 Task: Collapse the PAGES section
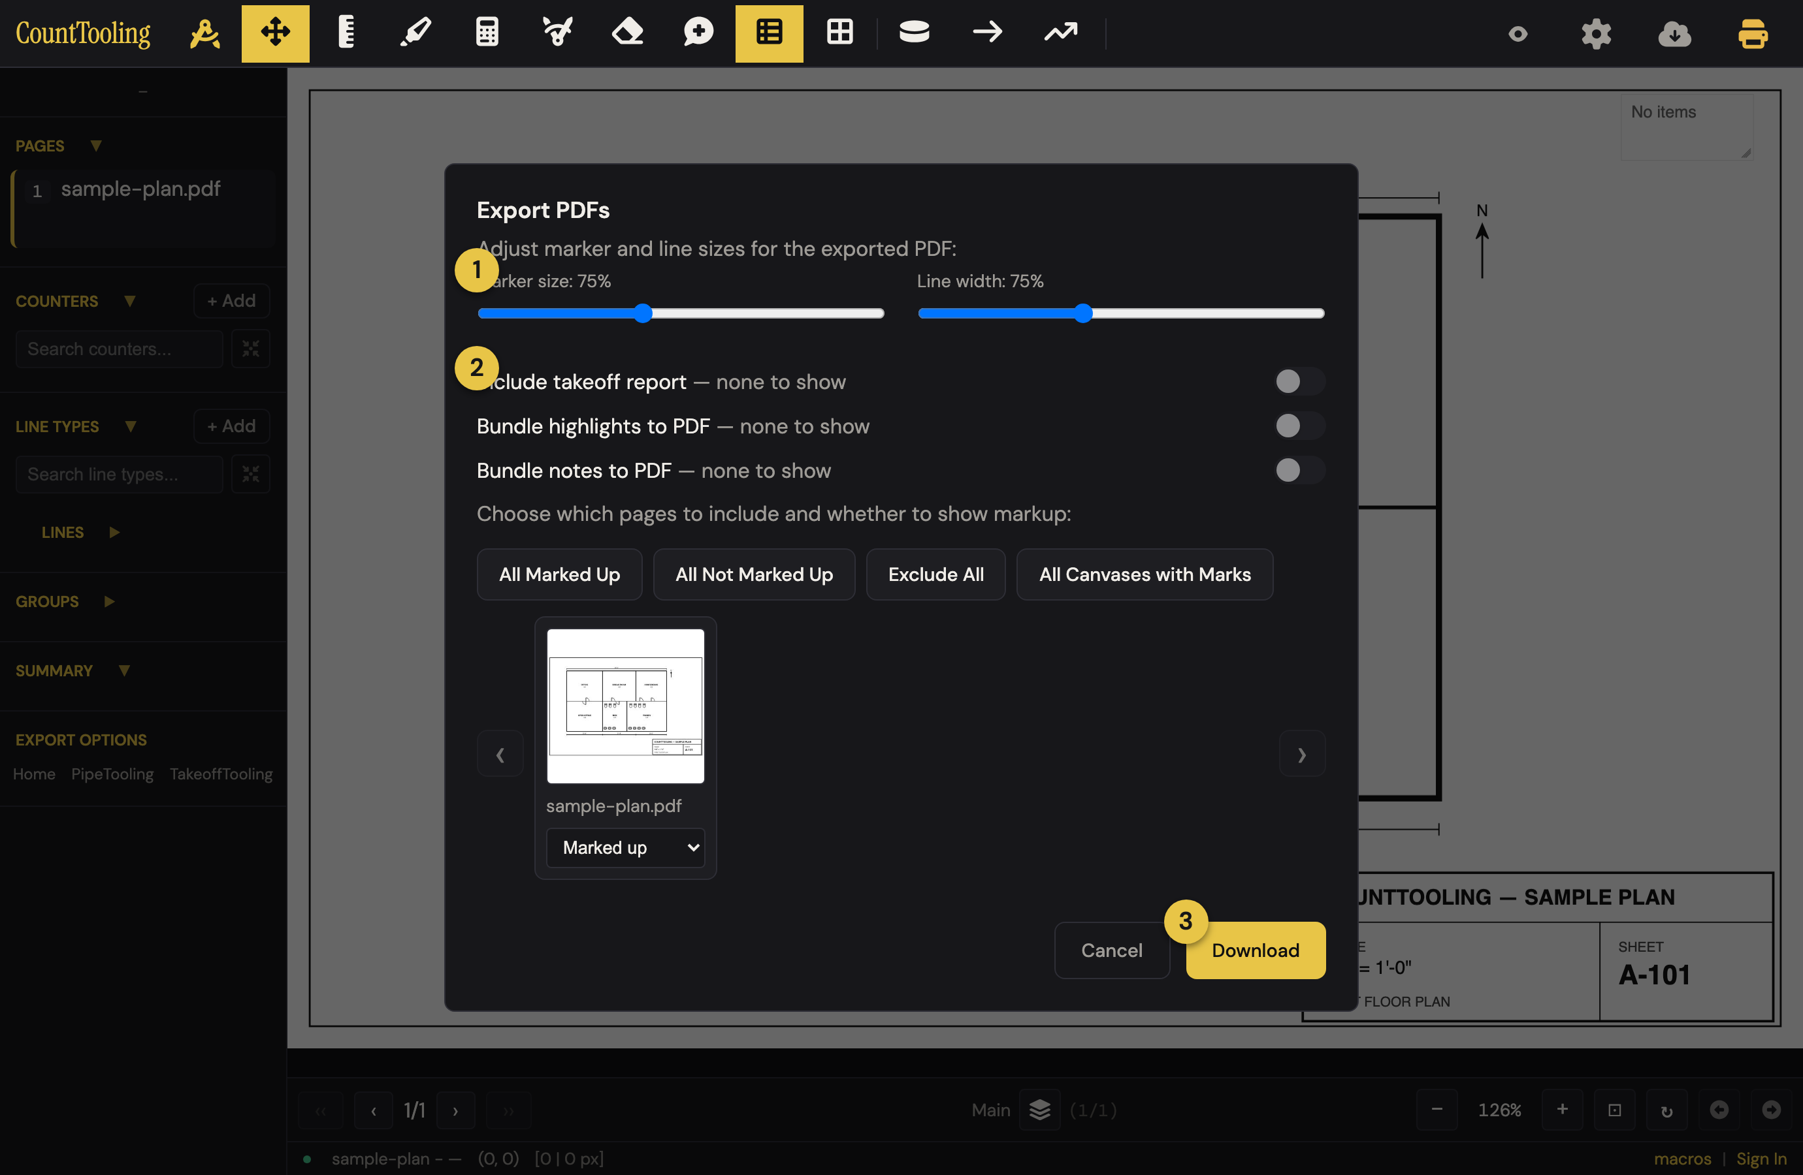(95, 146)
